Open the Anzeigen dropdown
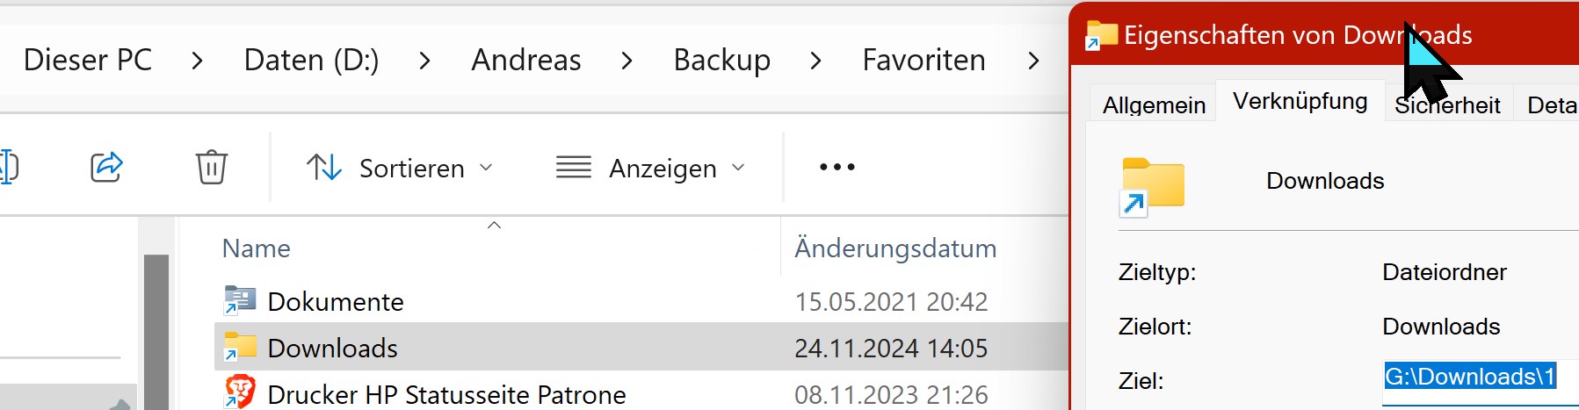The height and width of the screenshot is (410, 1579). tap(651, 168)
